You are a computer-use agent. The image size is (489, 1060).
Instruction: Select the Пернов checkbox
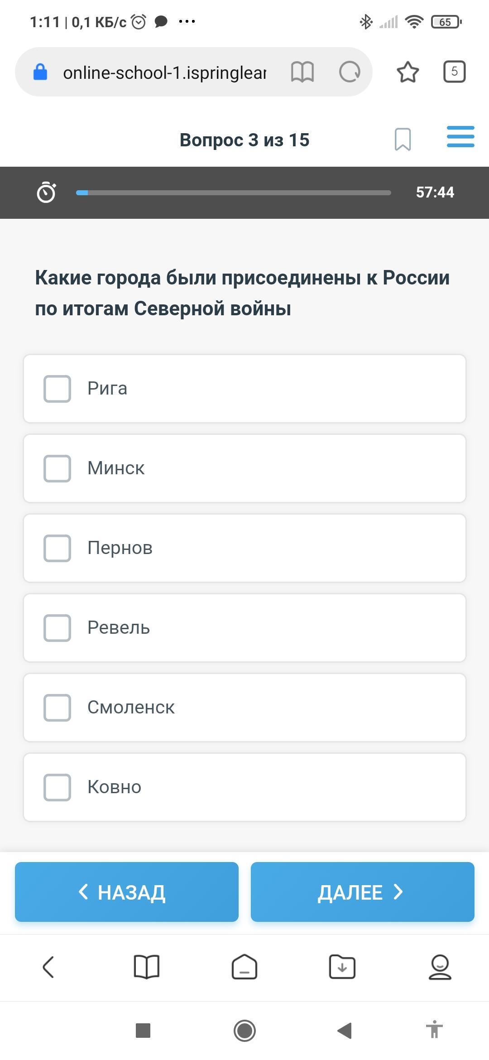[x=57, y=548]
